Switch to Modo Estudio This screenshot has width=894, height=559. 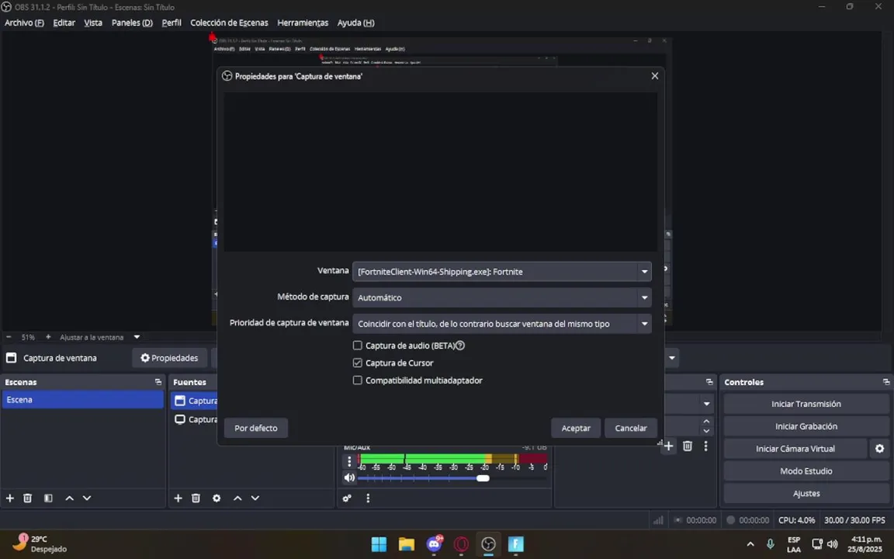tap(806, 471)
